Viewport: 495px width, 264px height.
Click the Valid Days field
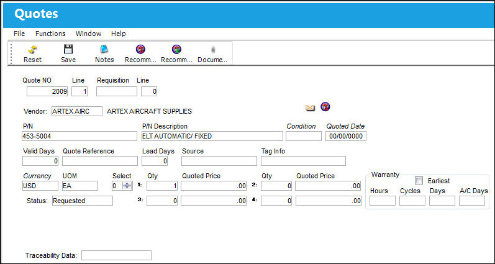pos(40,161)
